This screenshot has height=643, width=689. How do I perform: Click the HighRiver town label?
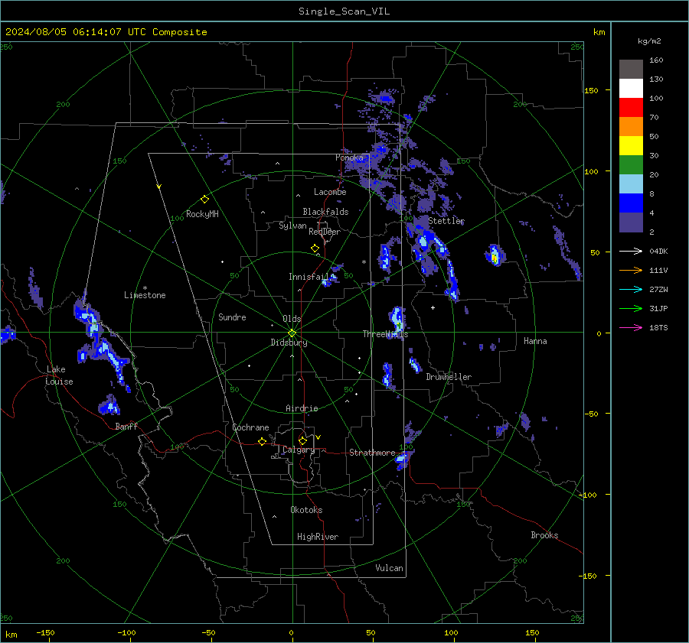click(x=318, y=537)
